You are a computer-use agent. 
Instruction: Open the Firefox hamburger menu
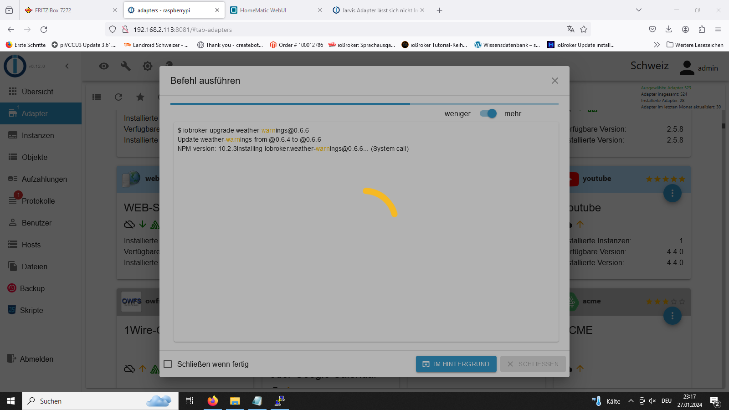718,29
